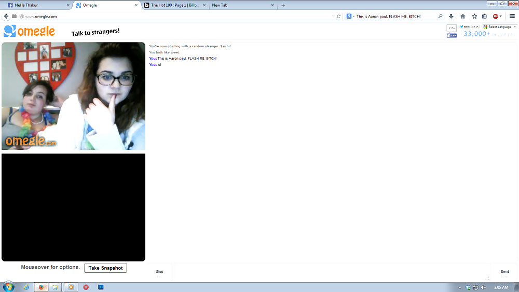Open the Adblock Plus dropdown arrow

pos(500,16)
